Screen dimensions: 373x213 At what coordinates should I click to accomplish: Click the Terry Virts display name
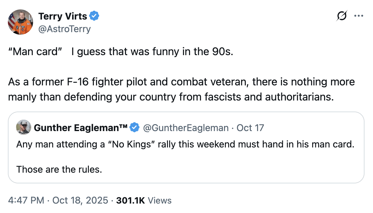tap(62, 15)
